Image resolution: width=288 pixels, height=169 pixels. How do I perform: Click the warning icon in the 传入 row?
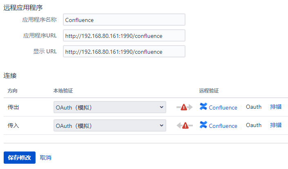(185, 125)
